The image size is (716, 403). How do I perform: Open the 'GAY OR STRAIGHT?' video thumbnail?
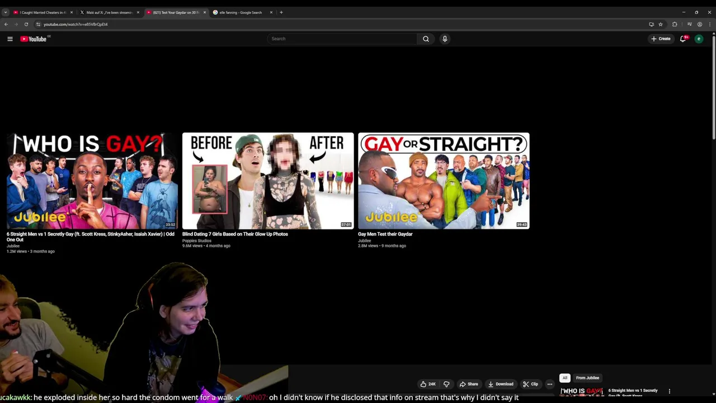[444, 181]
